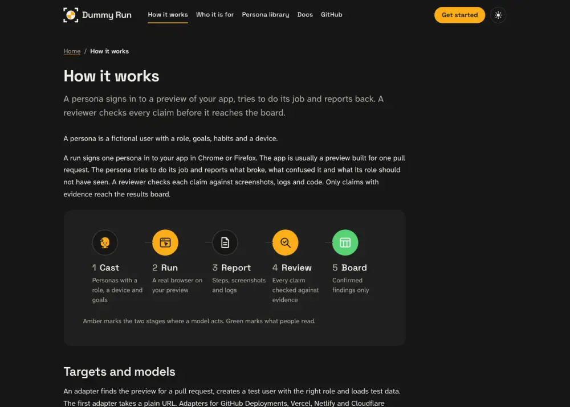Click the breadcrumb text How it works
The image size is (570, 407).
coord(109,51)
